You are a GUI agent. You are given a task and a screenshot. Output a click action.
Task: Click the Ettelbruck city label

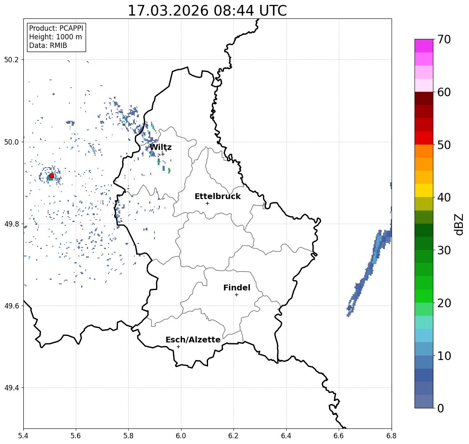218,196
